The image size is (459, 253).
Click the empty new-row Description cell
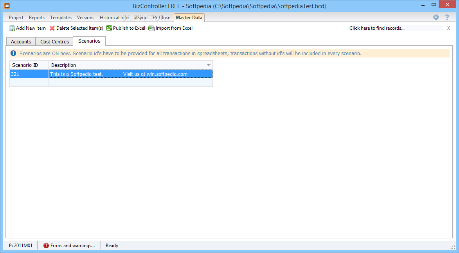131,82
